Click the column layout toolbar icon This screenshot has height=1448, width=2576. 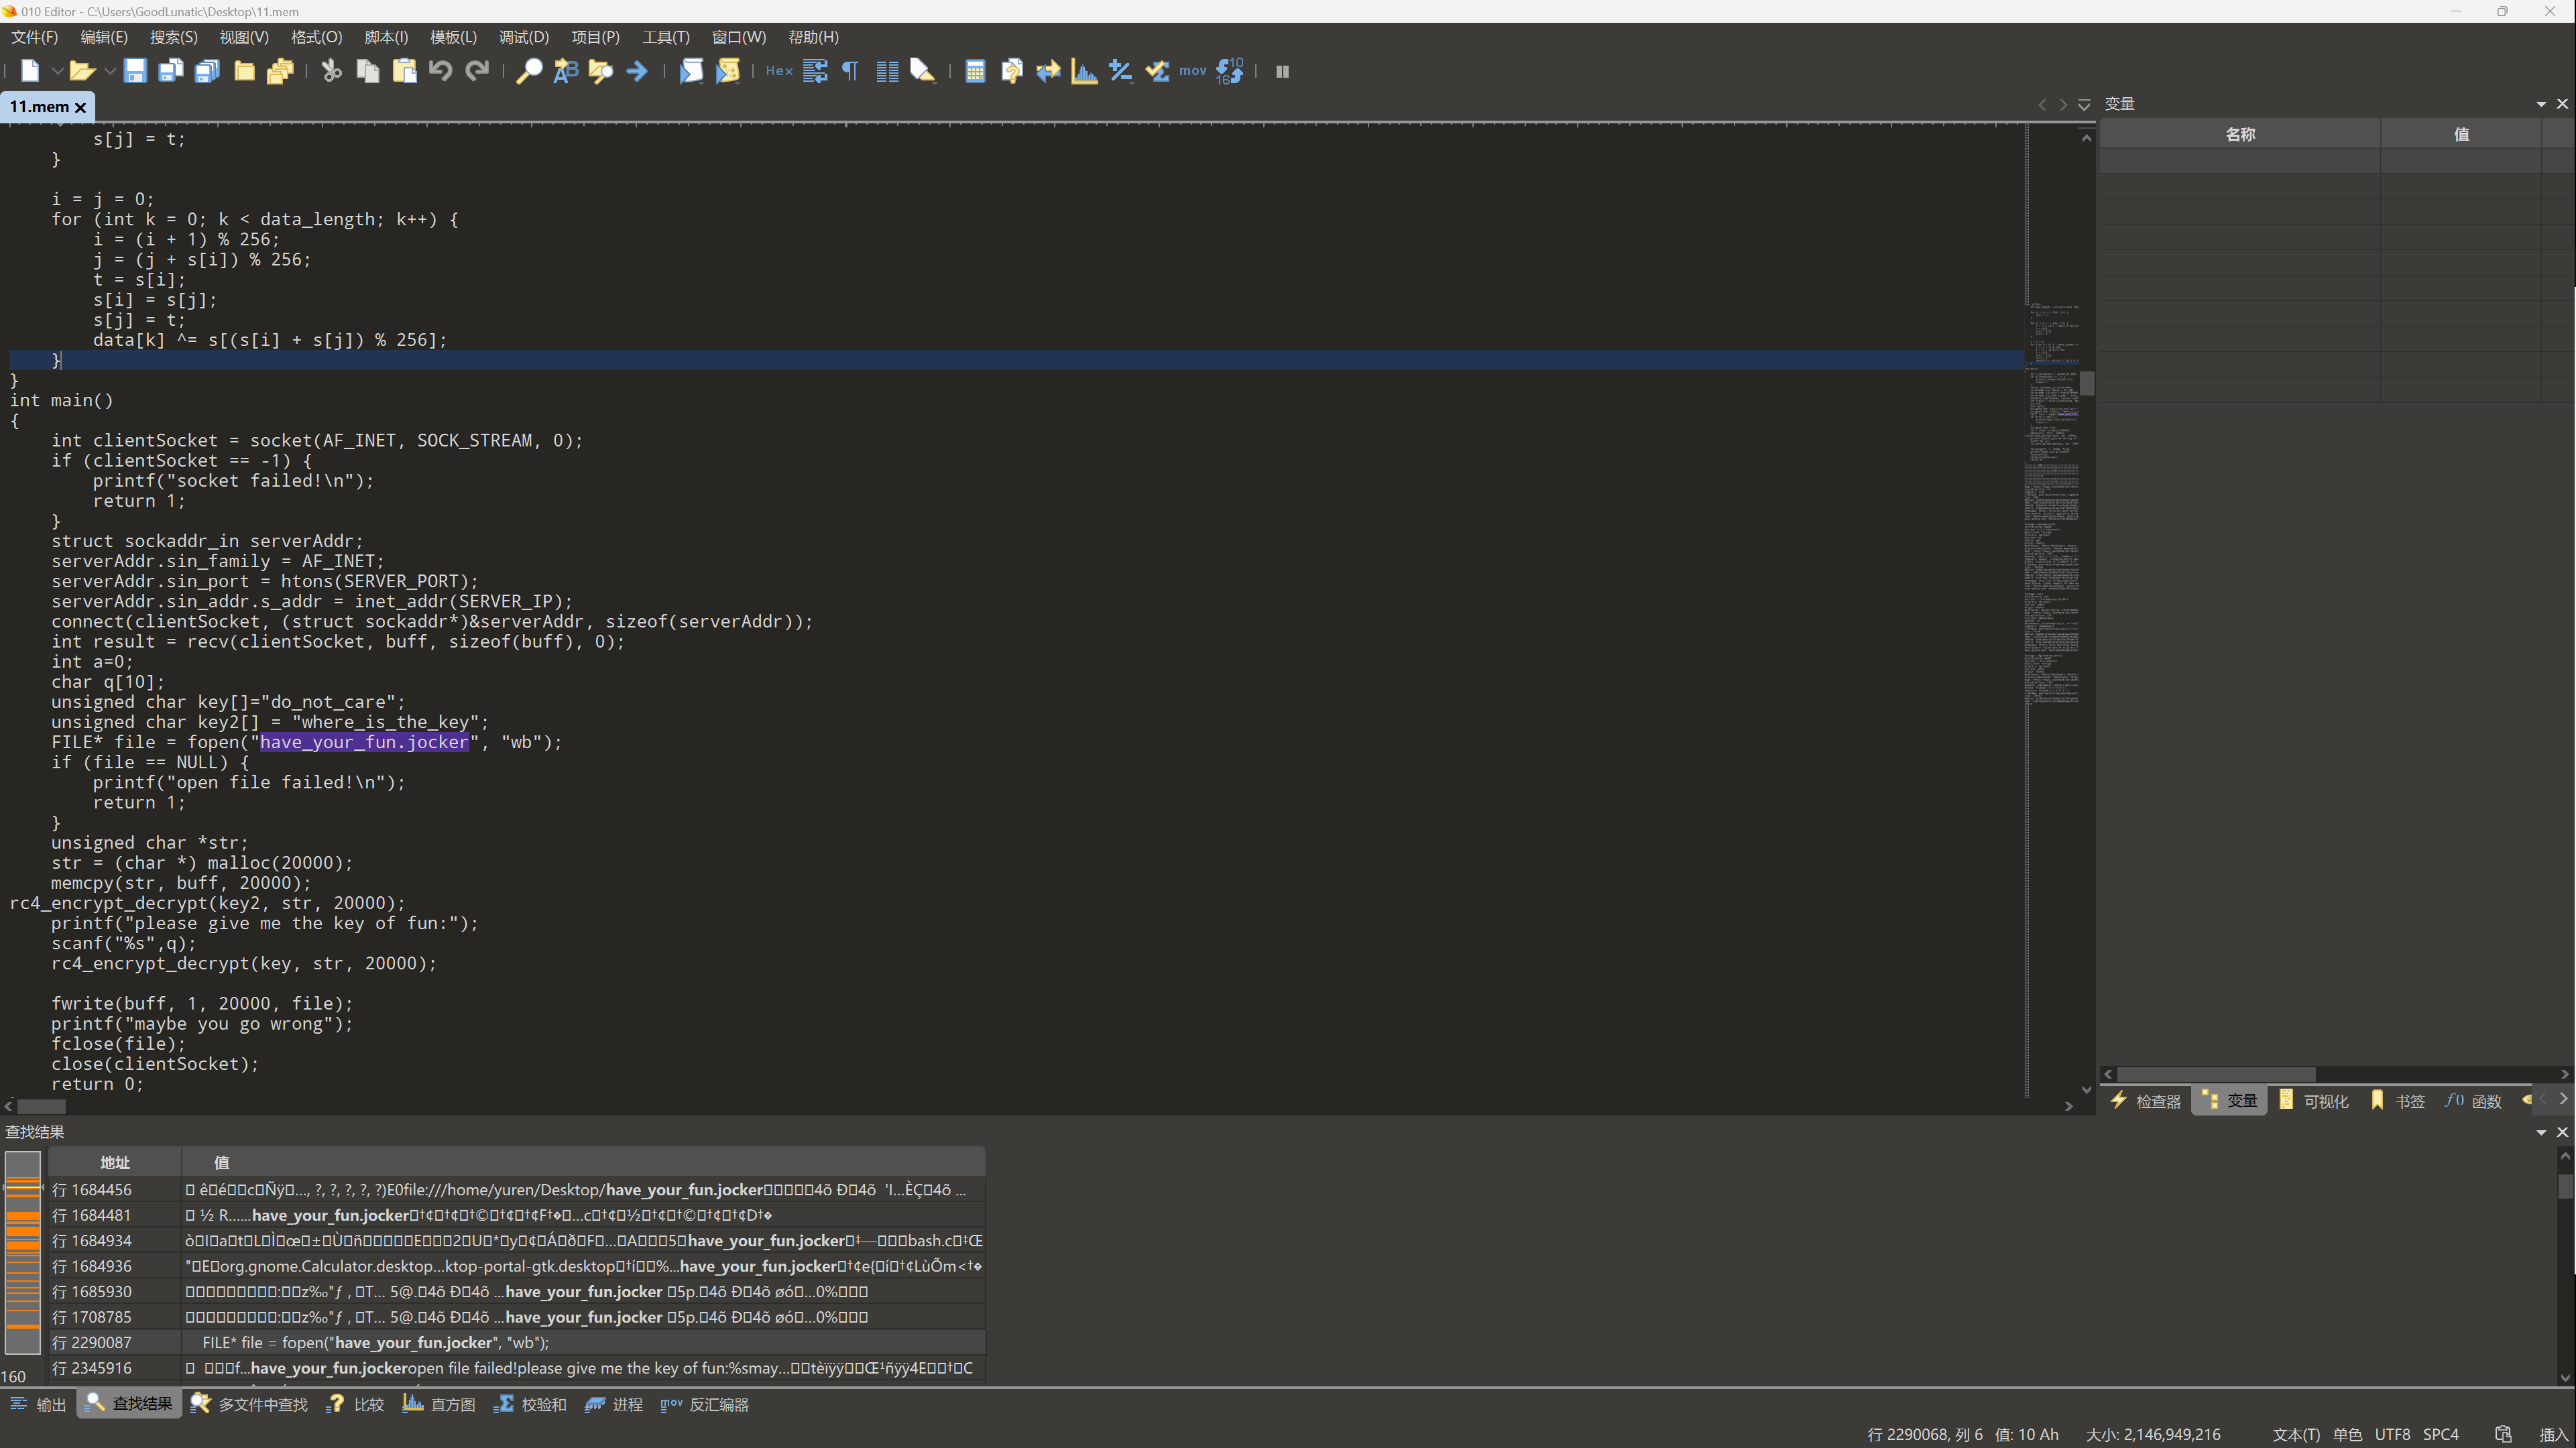click(887, 71)
